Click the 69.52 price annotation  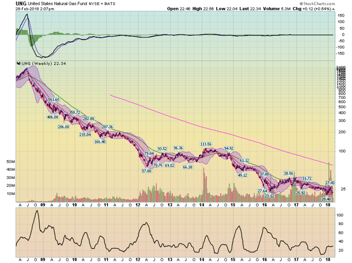pyautogui.click(x=170, y=166)
